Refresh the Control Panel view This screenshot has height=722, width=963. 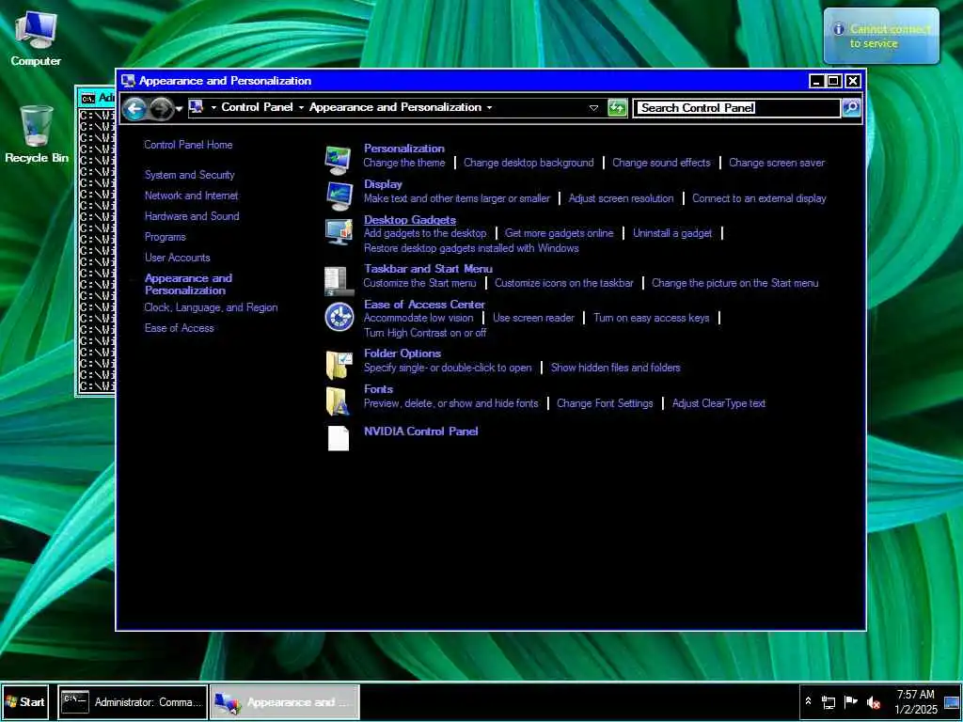tap(617, 108)
